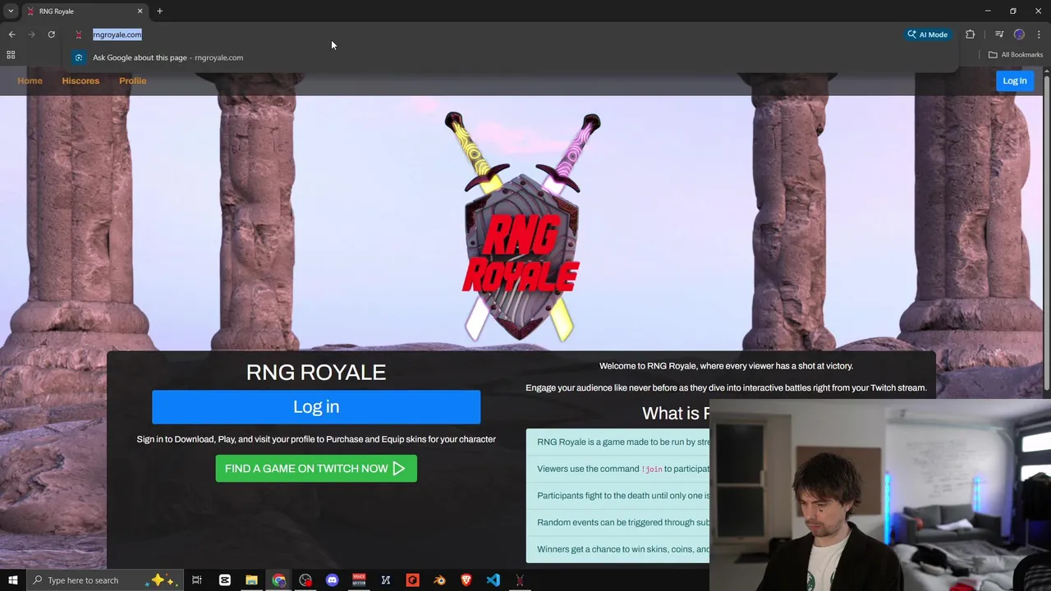Screen dimensions: 1051x591
Task: Reload the RNG Royale page
Action: [x=51, y=34]
